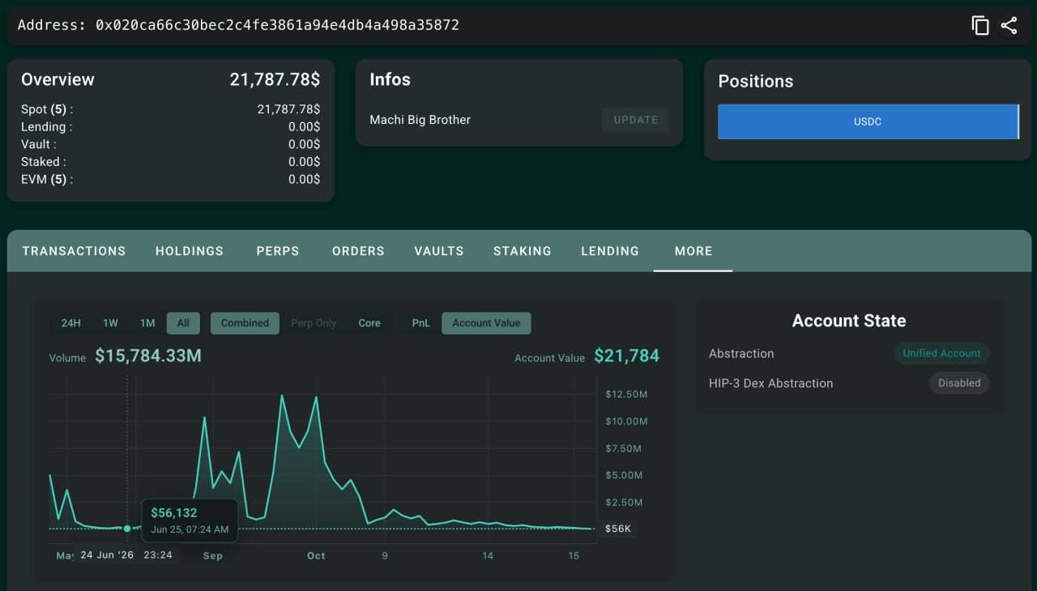1037x591 pixels.
Task: Select the All time range
Action: click(x=183, y=323)
